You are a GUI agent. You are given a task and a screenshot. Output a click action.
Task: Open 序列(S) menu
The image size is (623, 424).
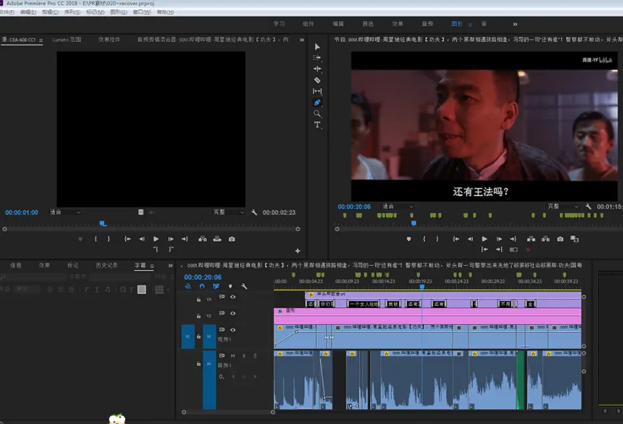tap(72, 12)
